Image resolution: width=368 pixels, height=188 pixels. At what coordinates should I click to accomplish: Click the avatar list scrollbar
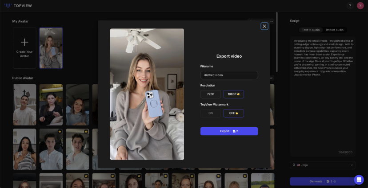coord(277,42)
